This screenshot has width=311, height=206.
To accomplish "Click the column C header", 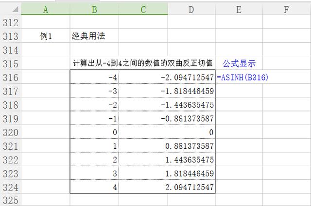I will point(143,9).
